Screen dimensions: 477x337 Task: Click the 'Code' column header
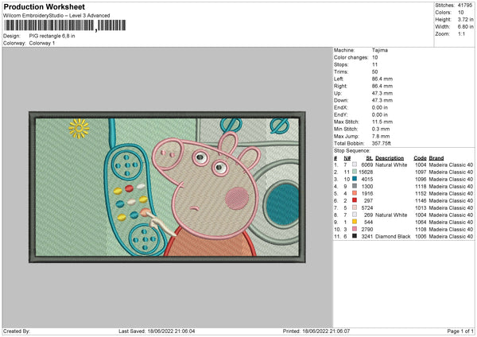click(x=420, y=158)
